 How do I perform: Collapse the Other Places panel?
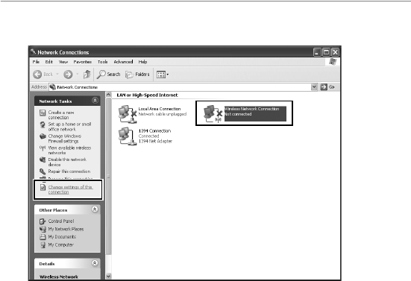coord(95,209)
